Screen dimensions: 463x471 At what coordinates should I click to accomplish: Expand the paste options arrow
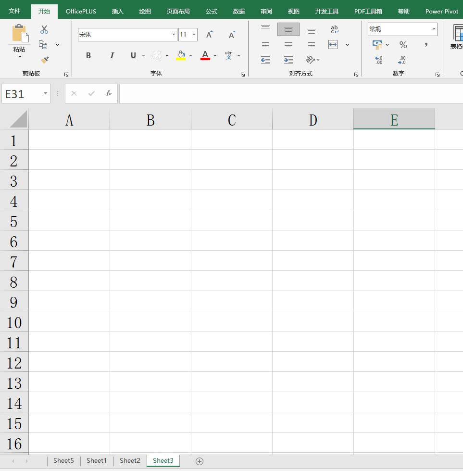[20, 56]
